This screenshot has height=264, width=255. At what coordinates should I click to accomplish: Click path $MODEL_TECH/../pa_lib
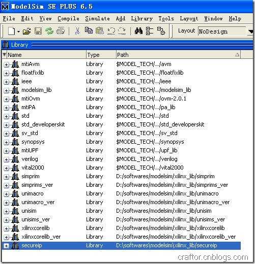(x=146, y=107)
